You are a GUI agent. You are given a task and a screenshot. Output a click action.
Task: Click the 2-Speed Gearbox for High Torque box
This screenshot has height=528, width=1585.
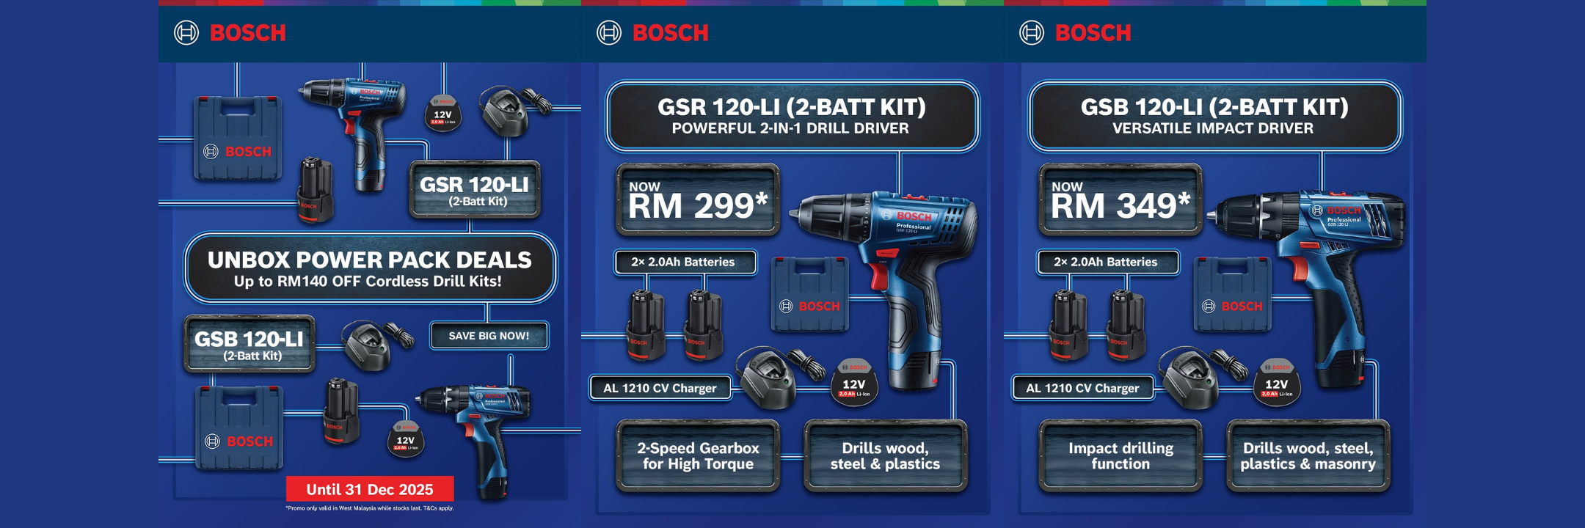(698, 455)
